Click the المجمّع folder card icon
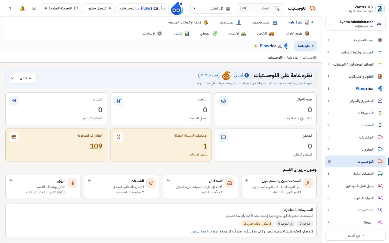Viewport: 389px width, 243px height. pos(223,137)
